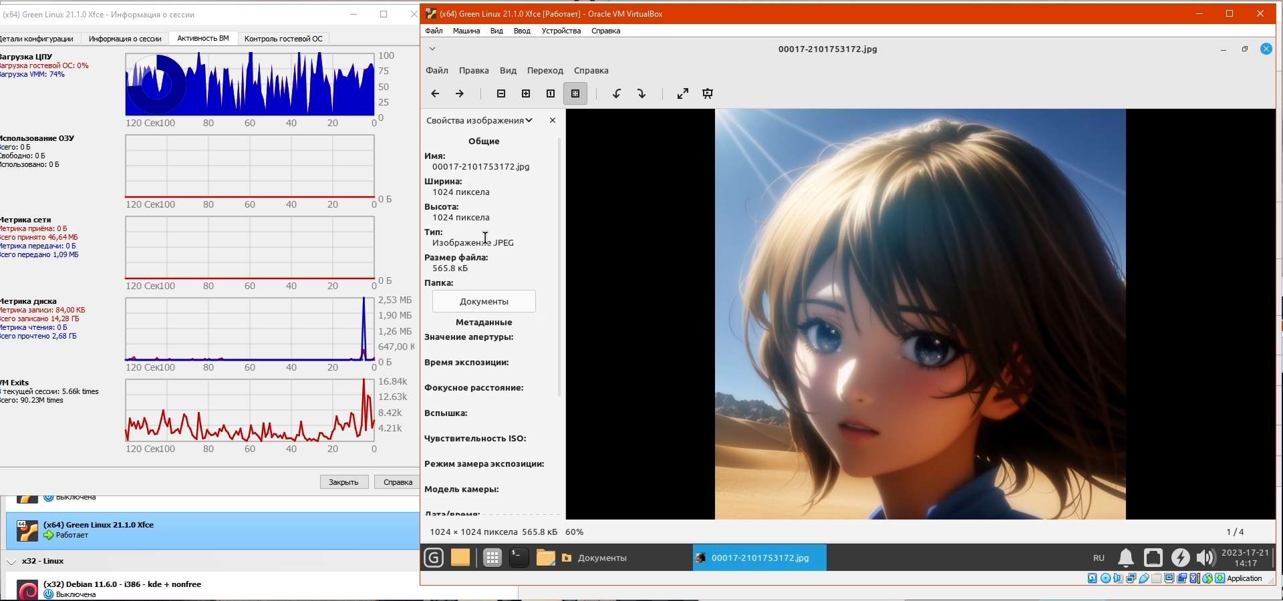This screenshot has width=1283, height=601.
Task: Switch to the Активность ВМ tab
Action: (x=203, y=39)
